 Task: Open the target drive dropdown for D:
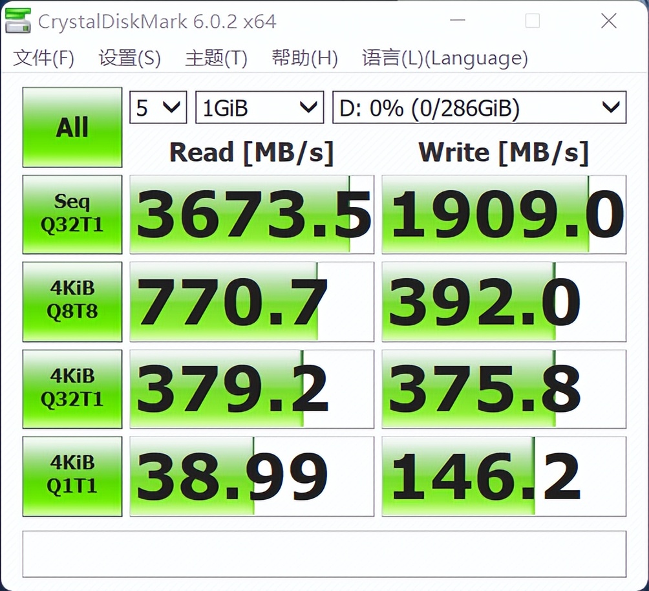coord(480,107)
